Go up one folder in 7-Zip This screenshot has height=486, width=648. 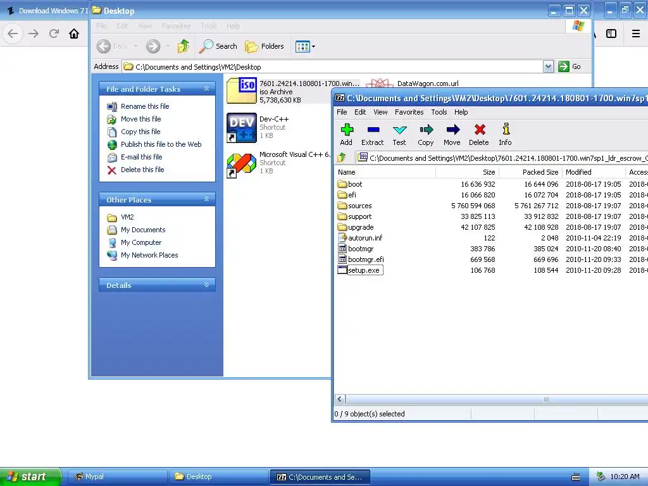coord(342,158)
